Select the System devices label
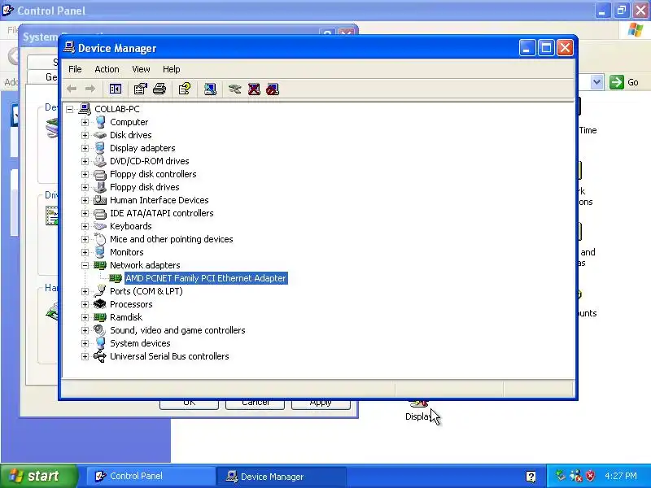The image size is (651, 488). point(140,343)
